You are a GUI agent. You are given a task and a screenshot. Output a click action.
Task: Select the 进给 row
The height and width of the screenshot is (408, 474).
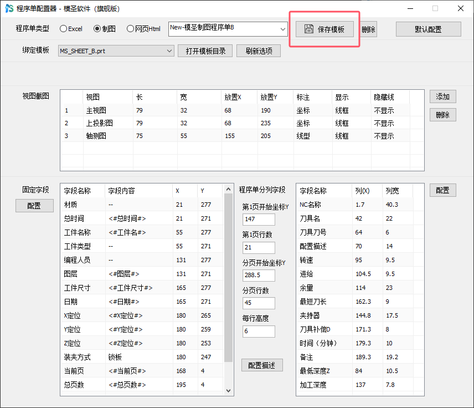(x=359, y=274)
